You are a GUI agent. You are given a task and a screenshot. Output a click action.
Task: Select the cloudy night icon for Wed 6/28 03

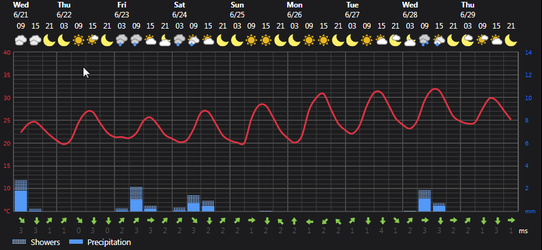tap(410, 40)
